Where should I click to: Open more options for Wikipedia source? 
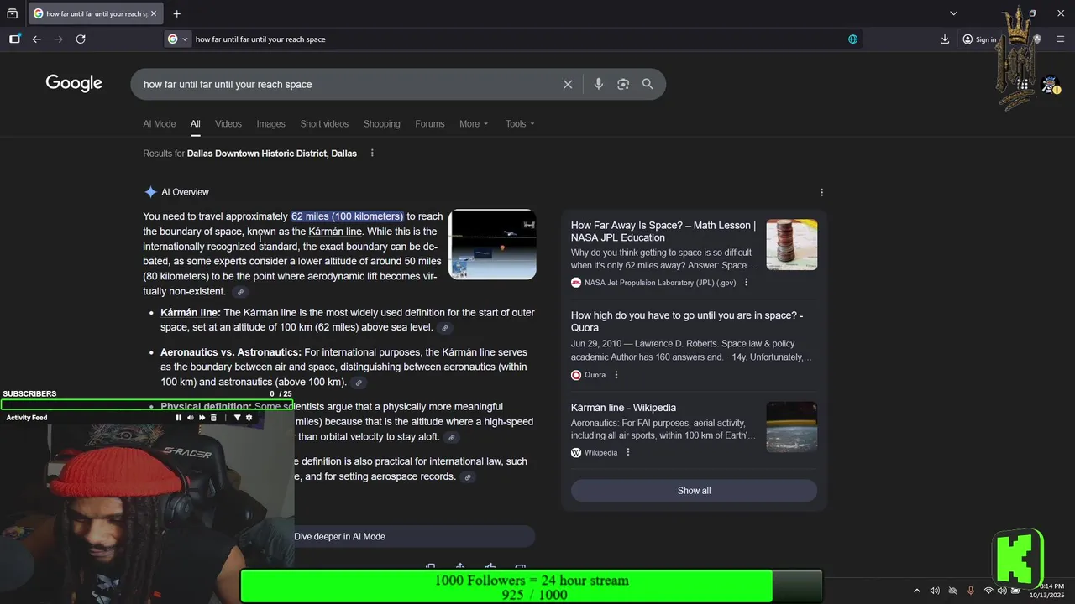(628, 452)
